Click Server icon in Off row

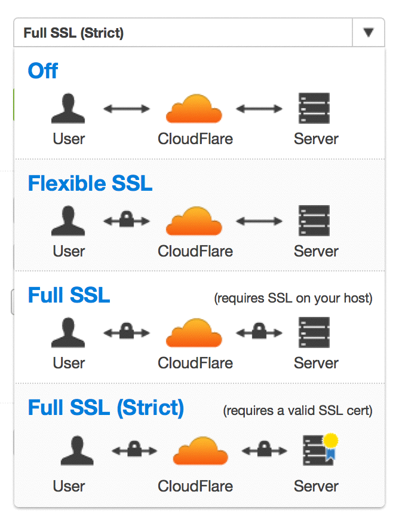tap(314, 108)
